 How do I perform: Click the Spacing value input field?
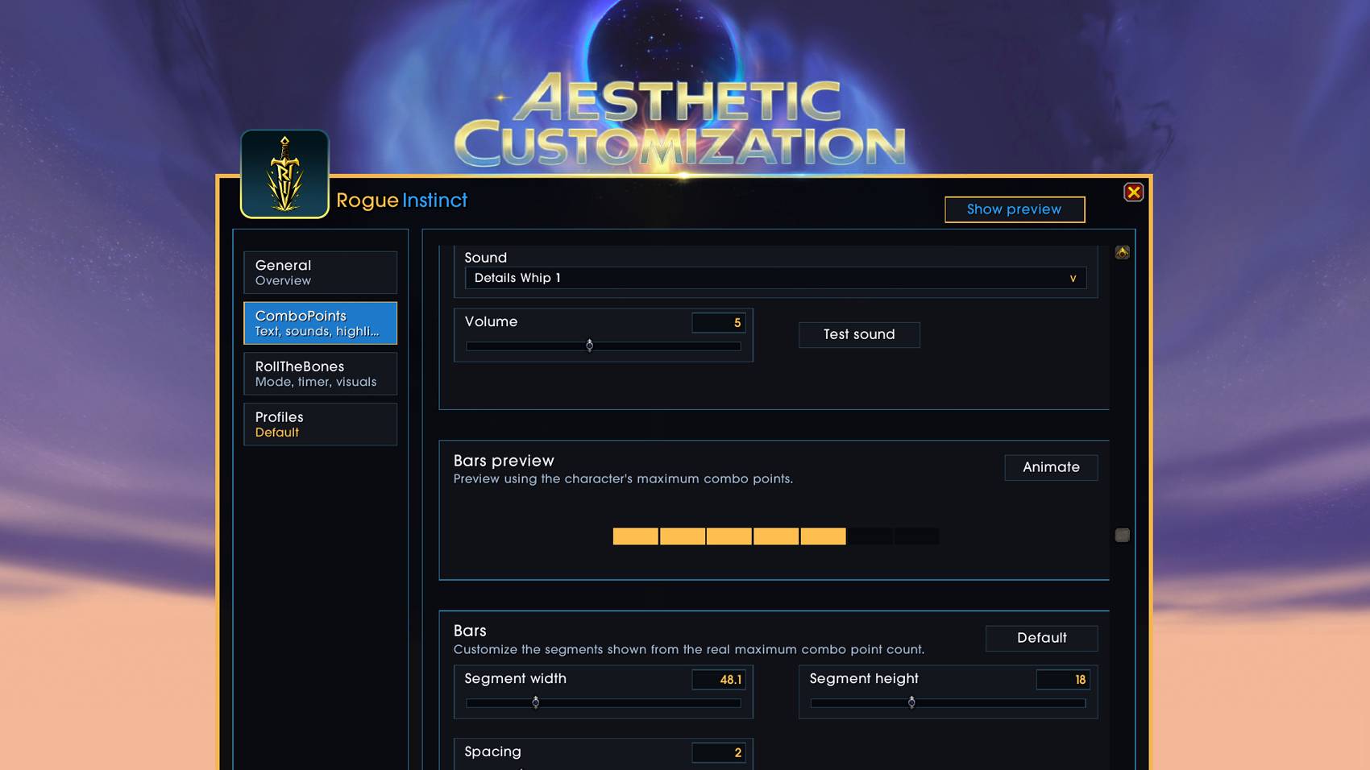pyautogui.click(x=718, y=753)
